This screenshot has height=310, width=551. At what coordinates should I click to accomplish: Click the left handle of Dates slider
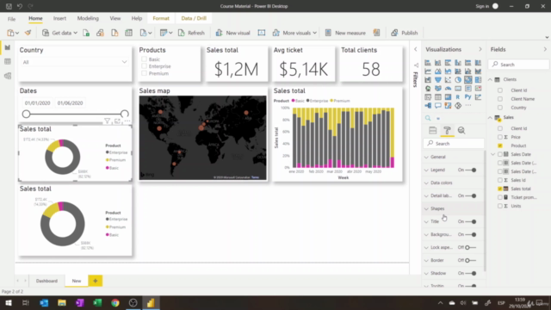(x=26, y=114)
